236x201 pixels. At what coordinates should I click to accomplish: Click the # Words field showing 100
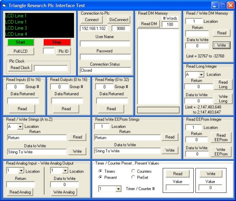pyautogui.click(x=170, y=24)
